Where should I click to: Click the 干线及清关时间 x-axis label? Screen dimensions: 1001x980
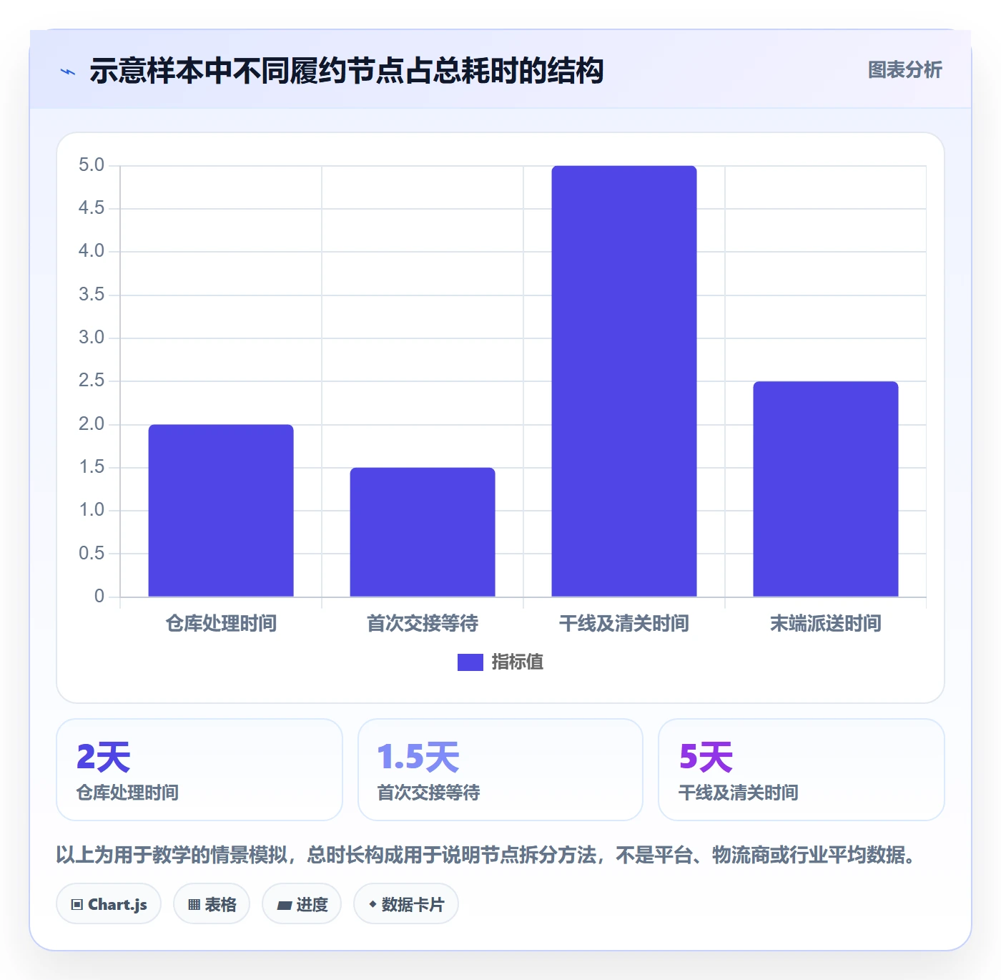pyautogui.click(x=624, y=624)
